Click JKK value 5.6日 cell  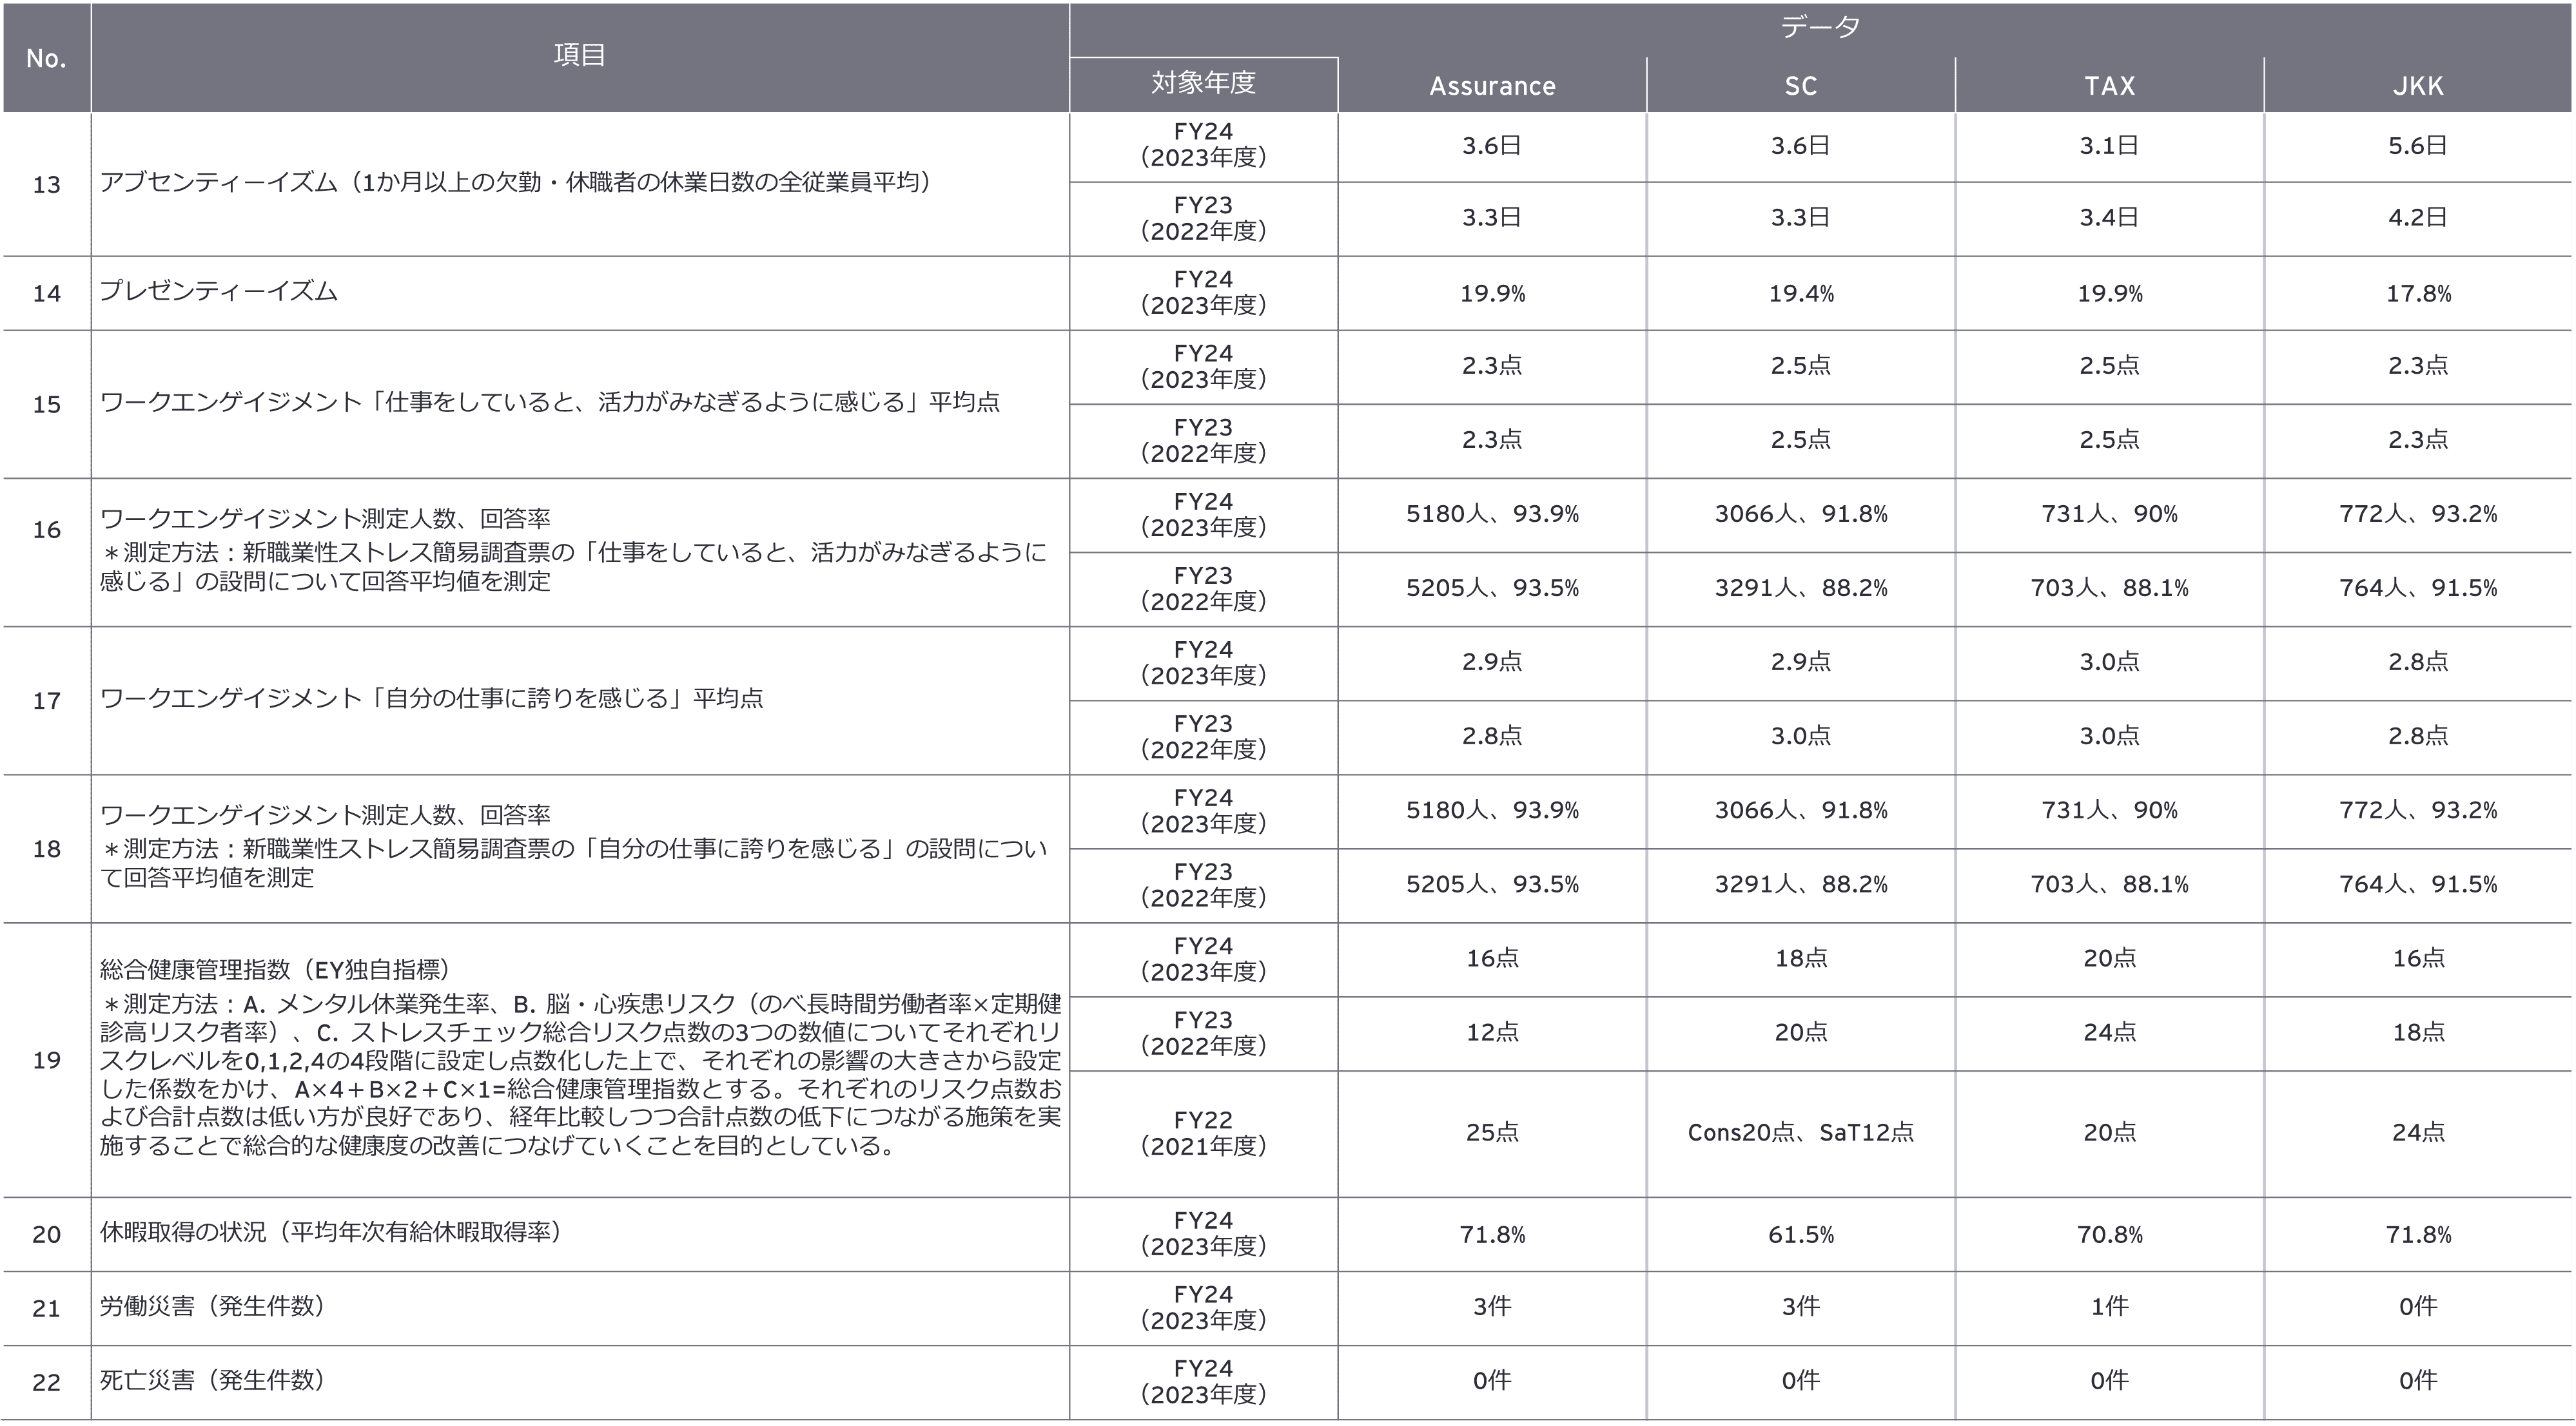2417,146
